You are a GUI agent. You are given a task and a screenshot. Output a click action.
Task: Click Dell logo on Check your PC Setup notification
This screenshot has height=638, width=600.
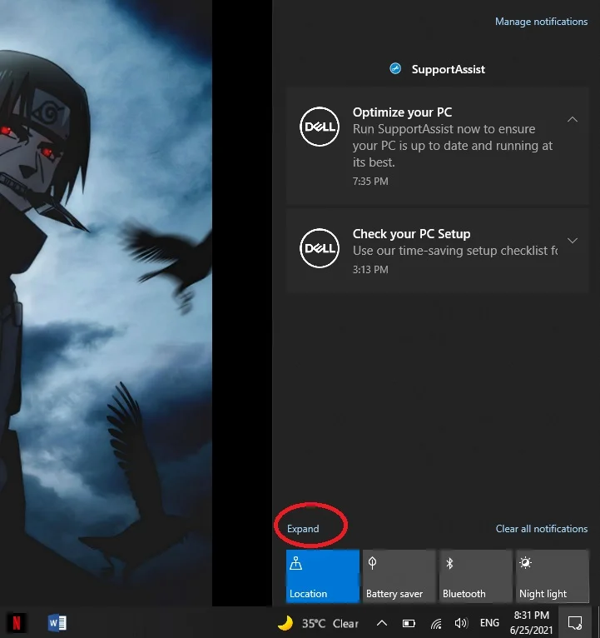(320, 248)
